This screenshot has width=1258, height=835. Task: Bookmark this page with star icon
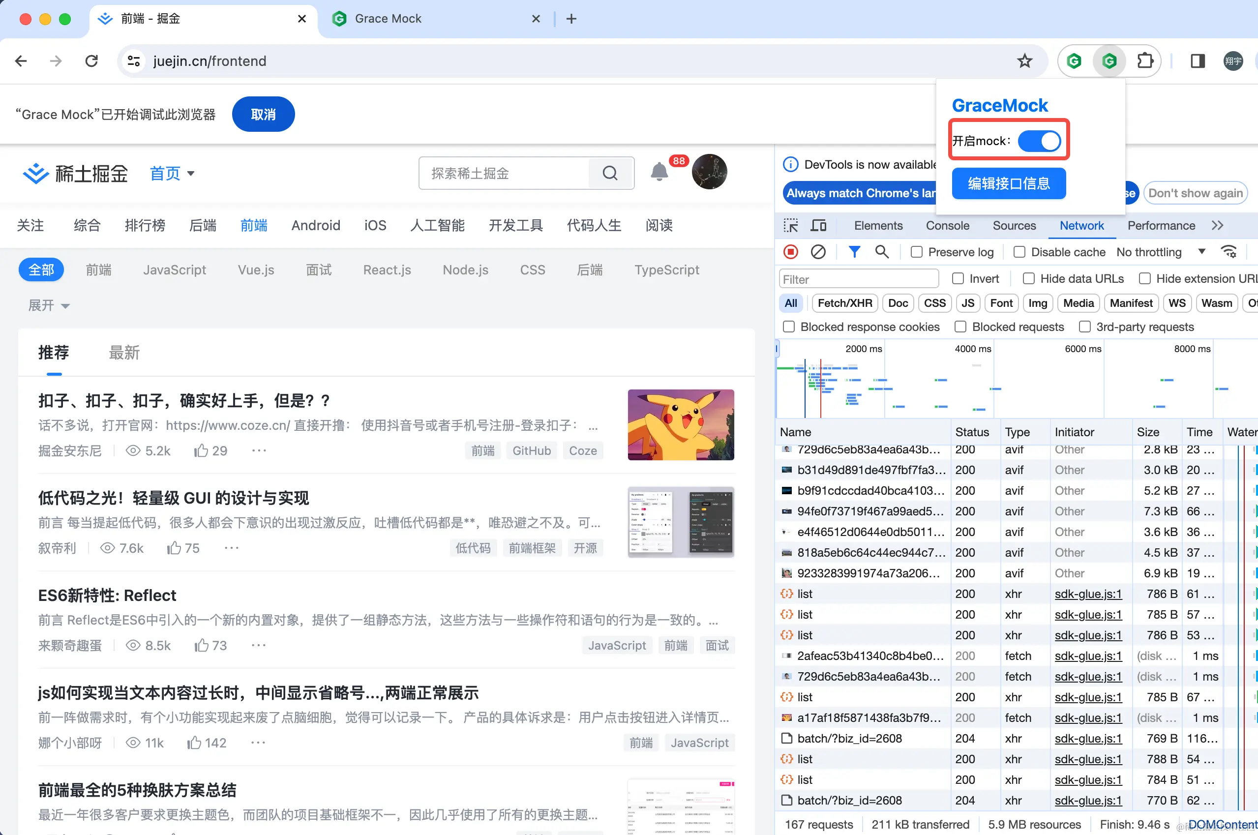[1024, 61]
